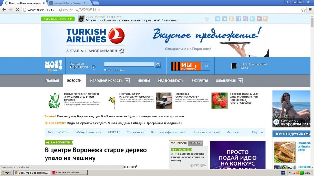The width and height of the screenshot is (314, 176).
Task: Click the Я – репортёр green label
Action: [x=59, y=142]
